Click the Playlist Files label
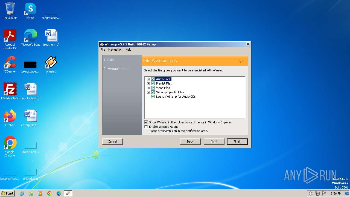350x197 pixels. click(x=164, y=83)
